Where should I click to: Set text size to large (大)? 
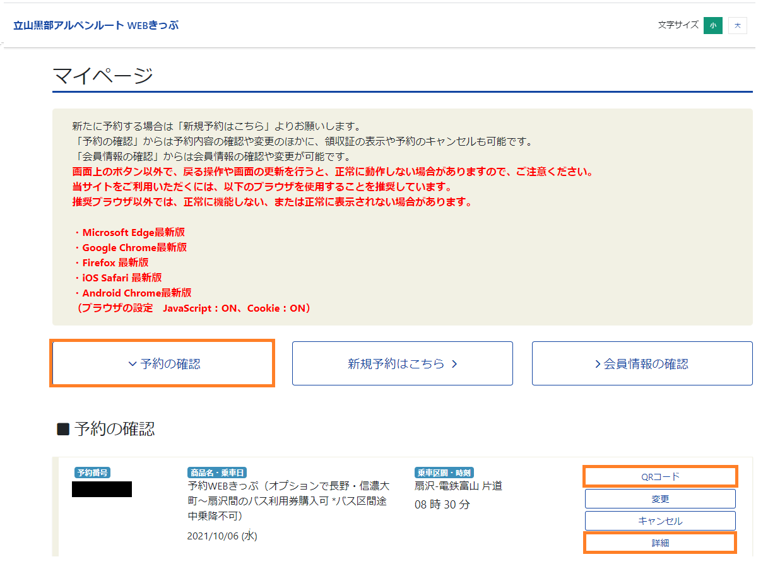tap(737, 25)
